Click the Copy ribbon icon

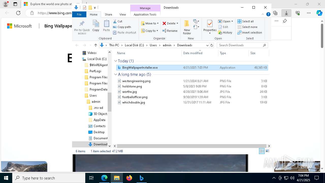coord(96,26)
